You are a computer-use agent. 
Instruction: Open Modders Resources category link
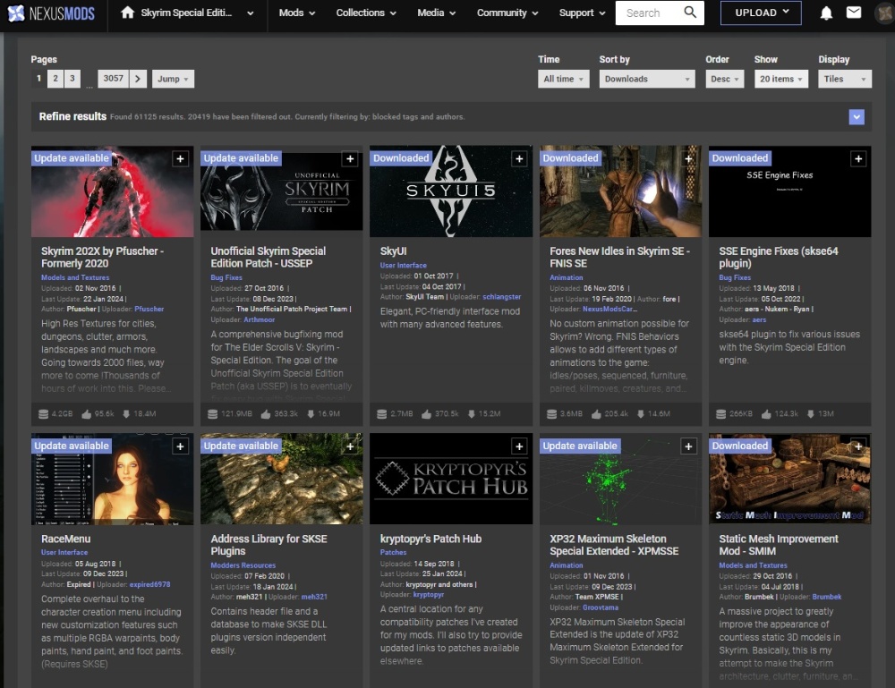tap(243, 565)
